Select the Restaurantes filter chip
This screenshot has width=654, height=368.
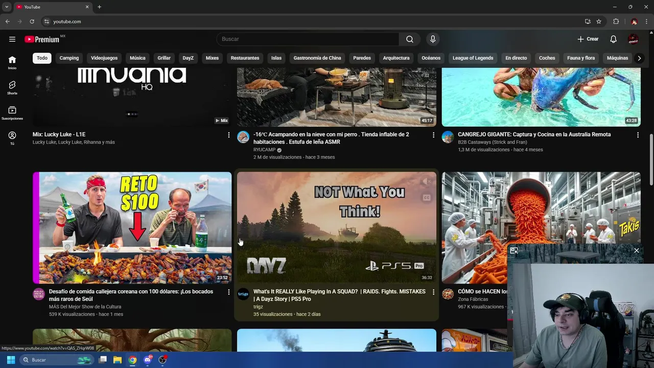coord(245,58)
